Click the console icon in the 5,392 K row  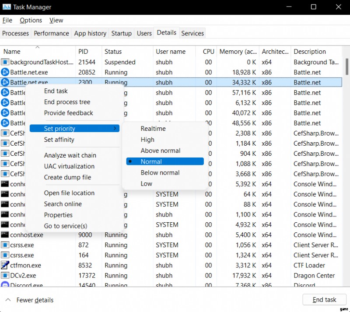pyautogui.click(x=5, y=184)
